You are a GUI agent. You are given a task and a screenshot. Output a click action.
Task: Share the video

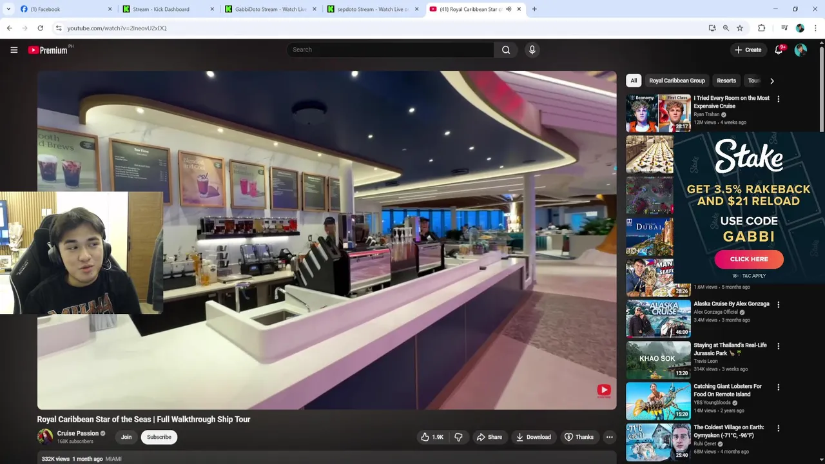[x=489, y=437]
